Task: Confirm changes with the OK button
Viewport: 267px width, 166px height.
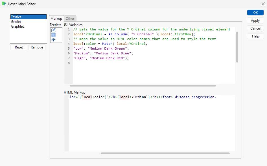Action: click(x=255, y=12)
